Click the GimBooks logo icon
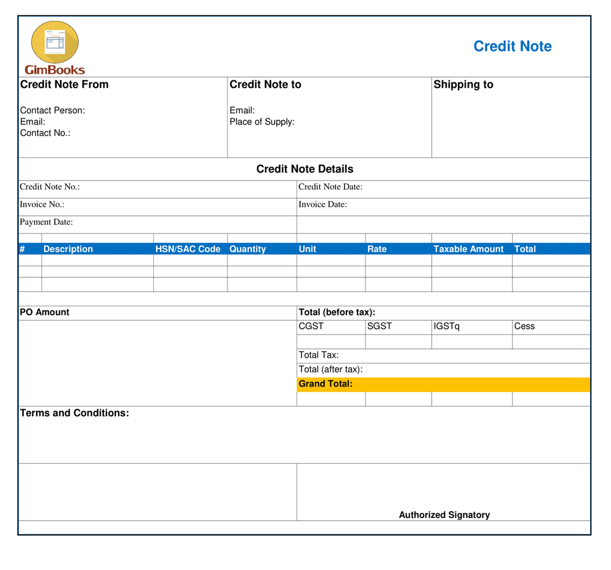The image size is (611, 570). tap(54, 44)
